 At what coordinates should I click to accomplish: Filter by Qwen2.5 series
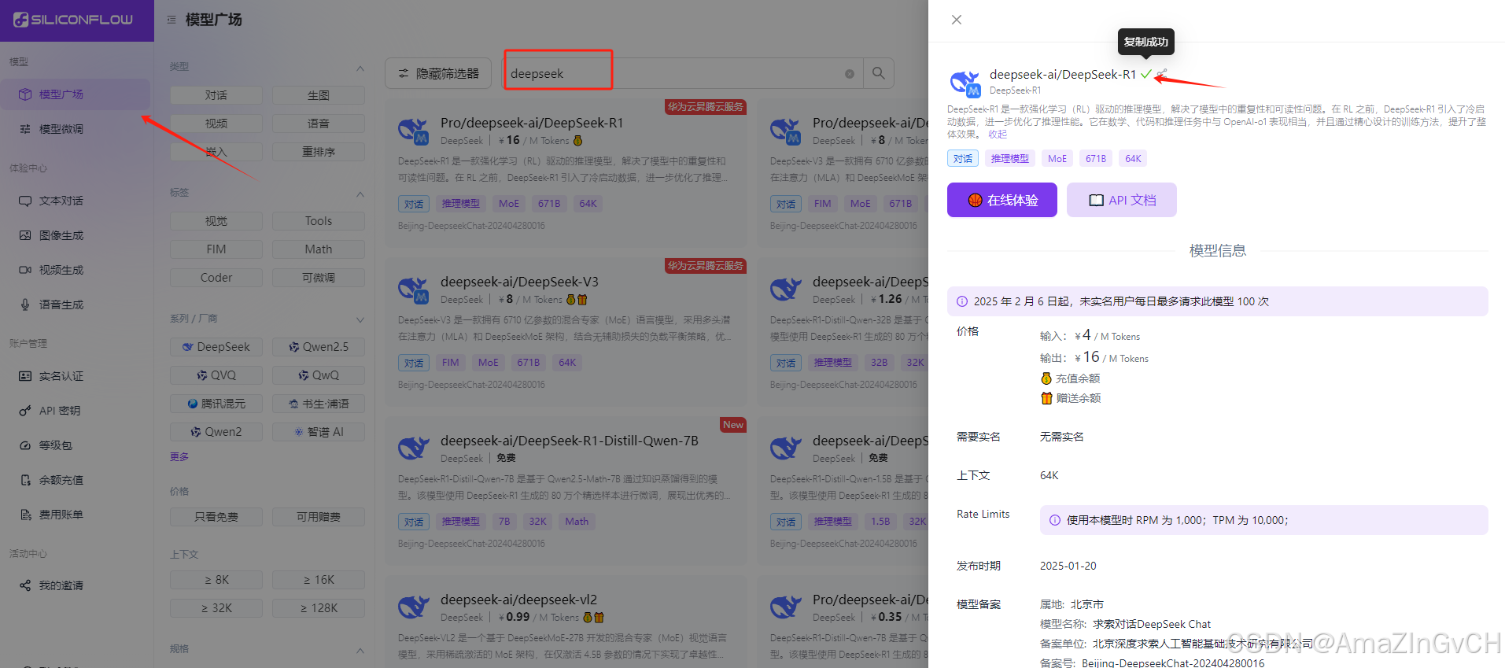point(319,347)
